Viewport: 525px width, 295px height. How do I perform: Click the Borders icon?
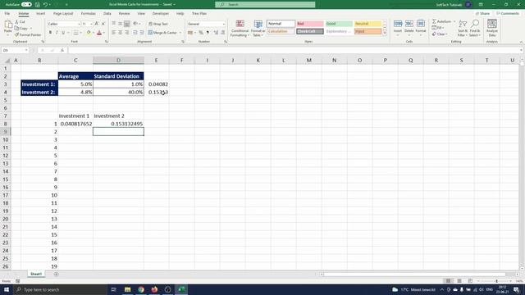click(x=76, y=33)
